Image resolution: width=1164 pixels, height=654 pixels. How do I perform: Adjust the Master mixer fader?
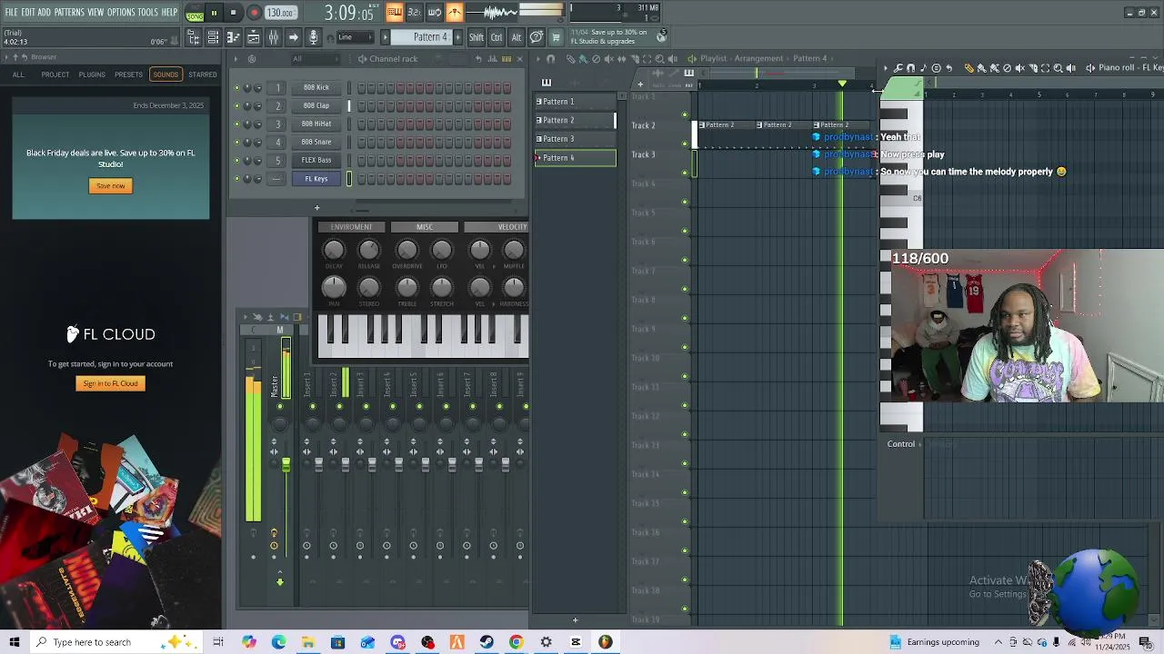pyautogui.click(x=286, y=465)
